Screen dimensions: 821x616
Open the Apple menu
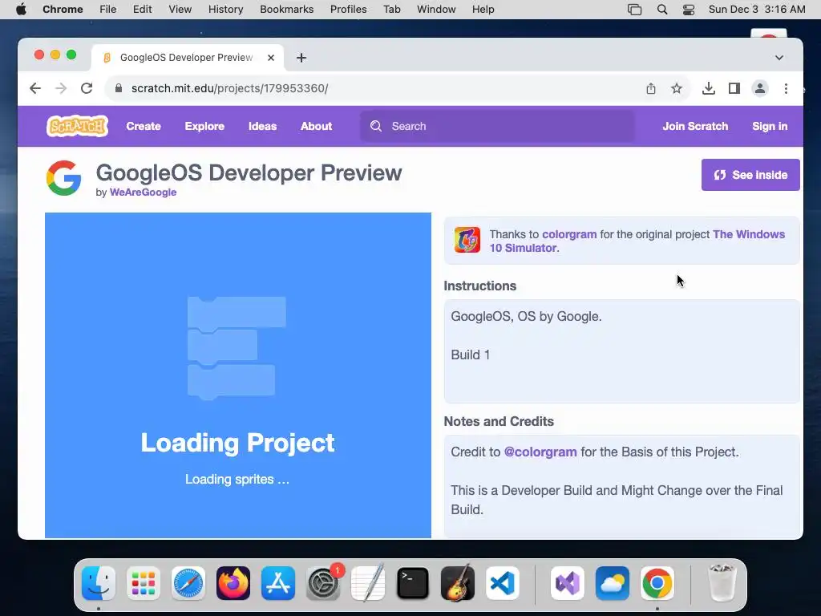coord(21,10)
